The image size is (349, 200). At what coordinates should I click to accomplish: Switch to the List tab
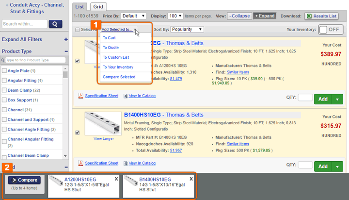coord(79,7)
